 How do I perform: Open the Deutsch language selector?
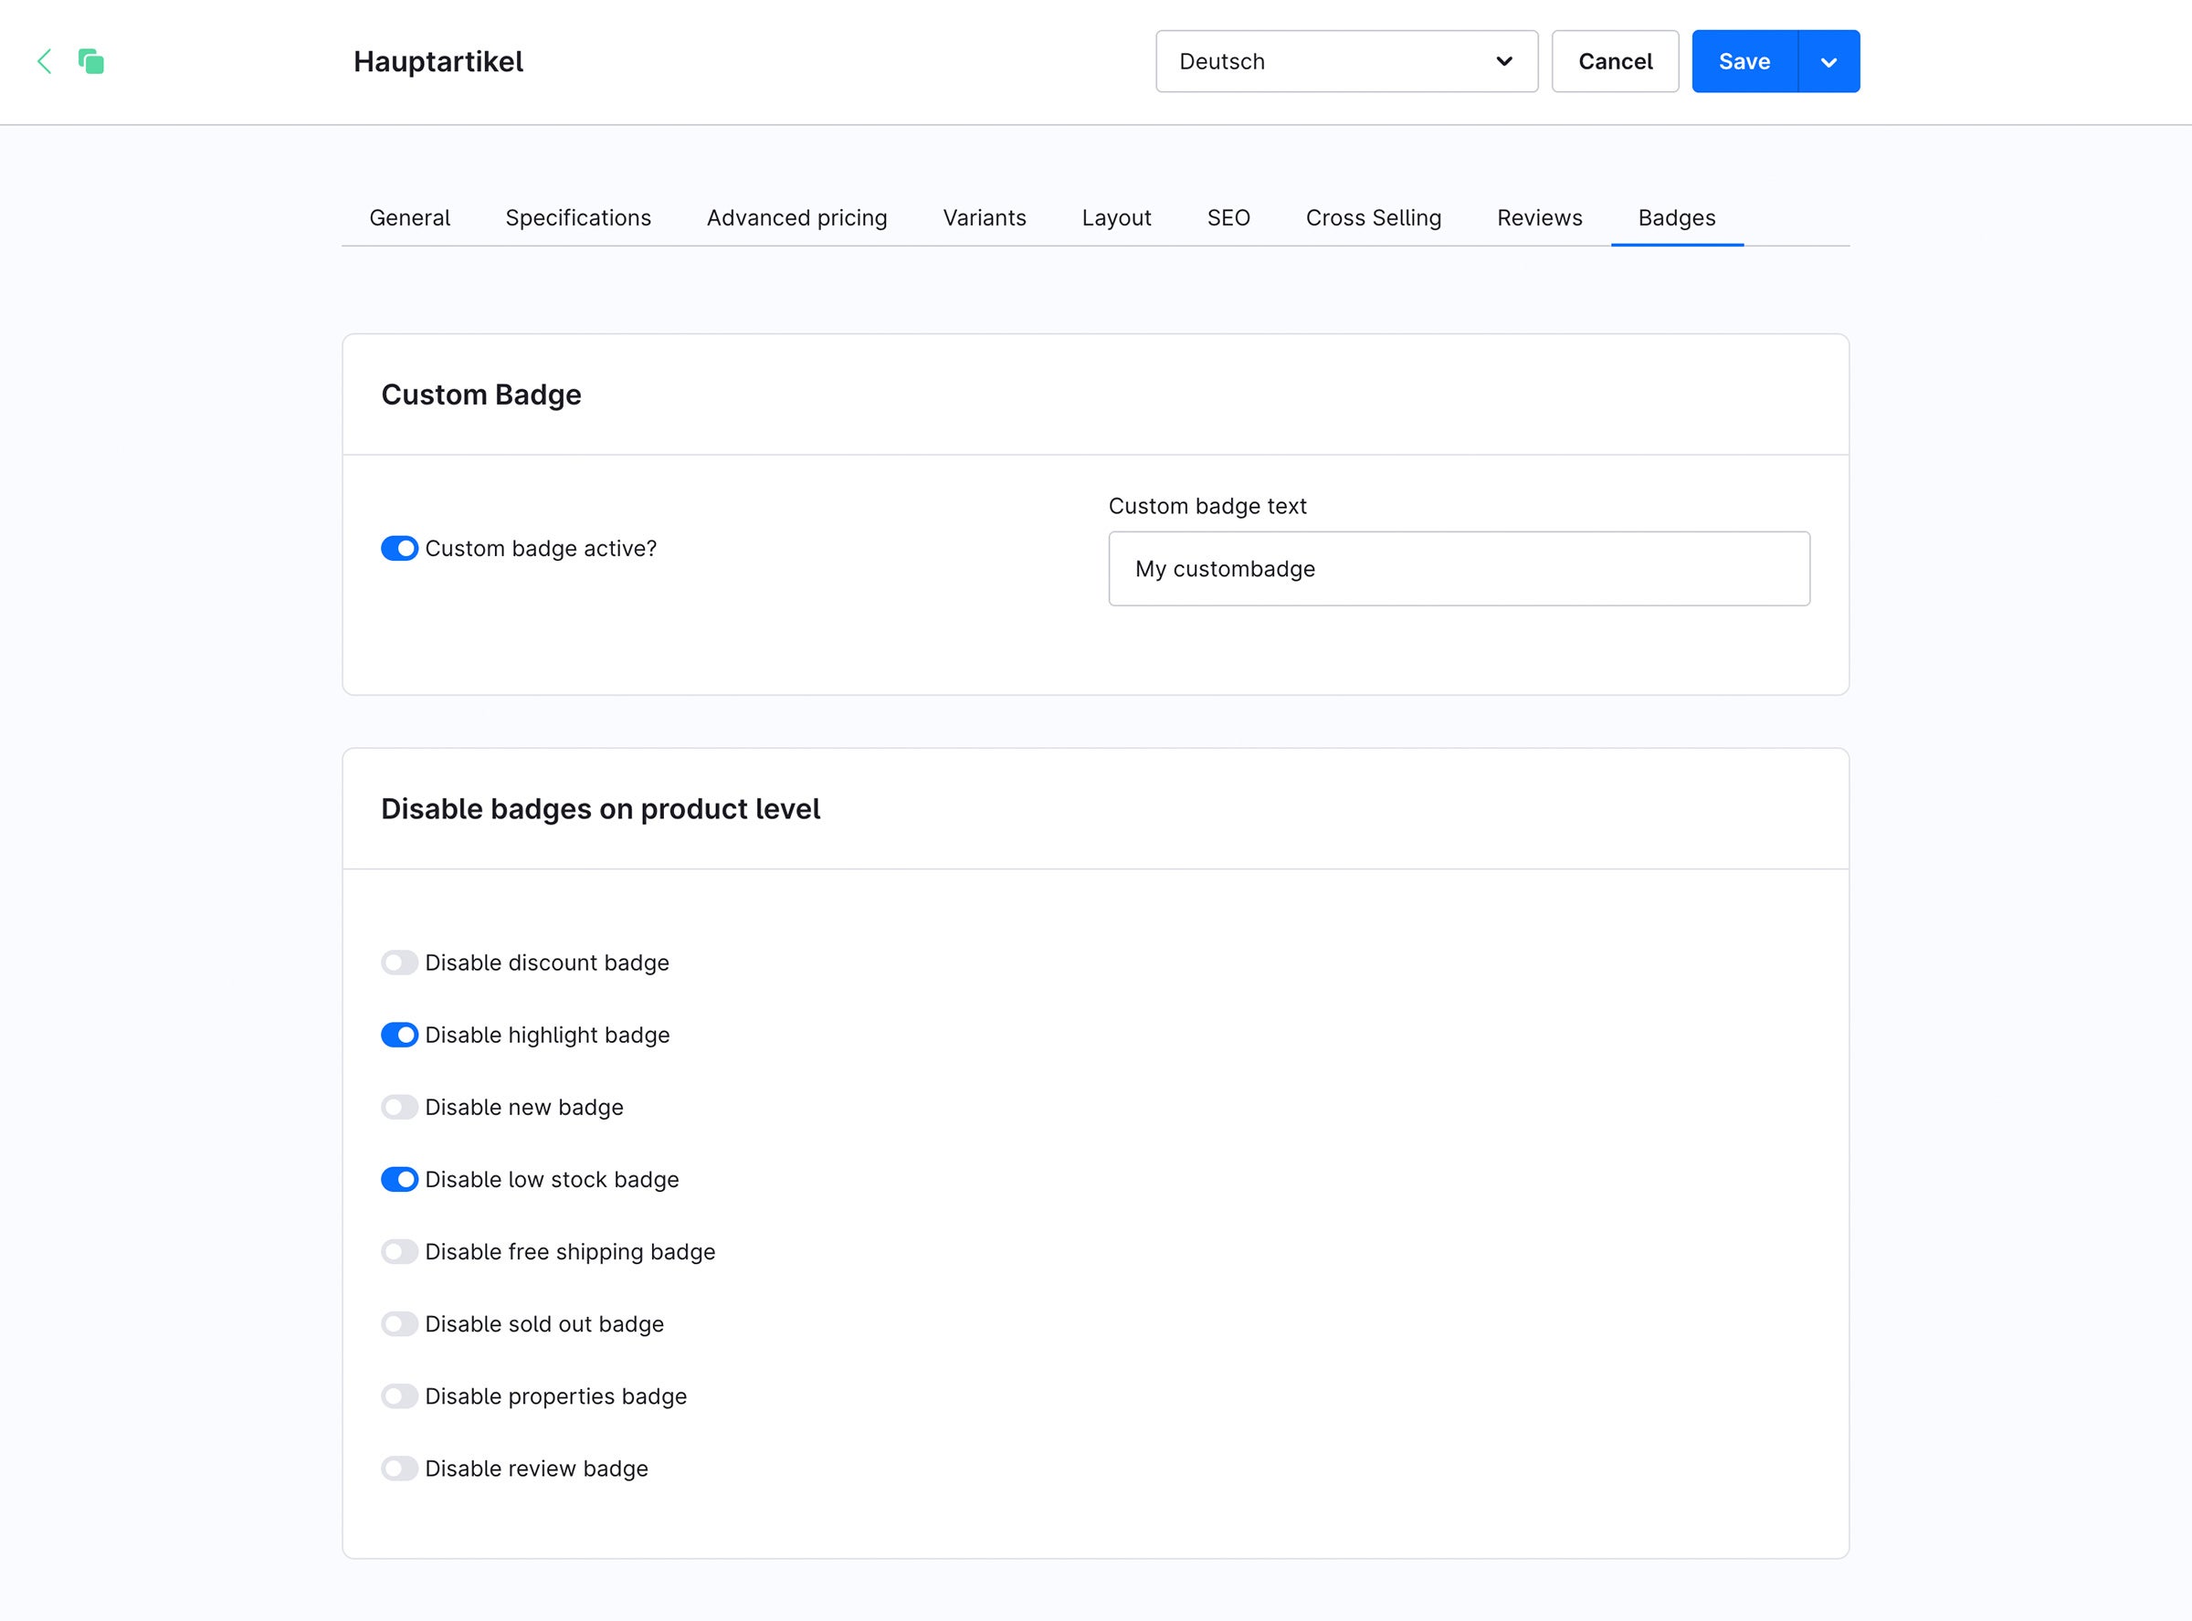[1346, 61]
